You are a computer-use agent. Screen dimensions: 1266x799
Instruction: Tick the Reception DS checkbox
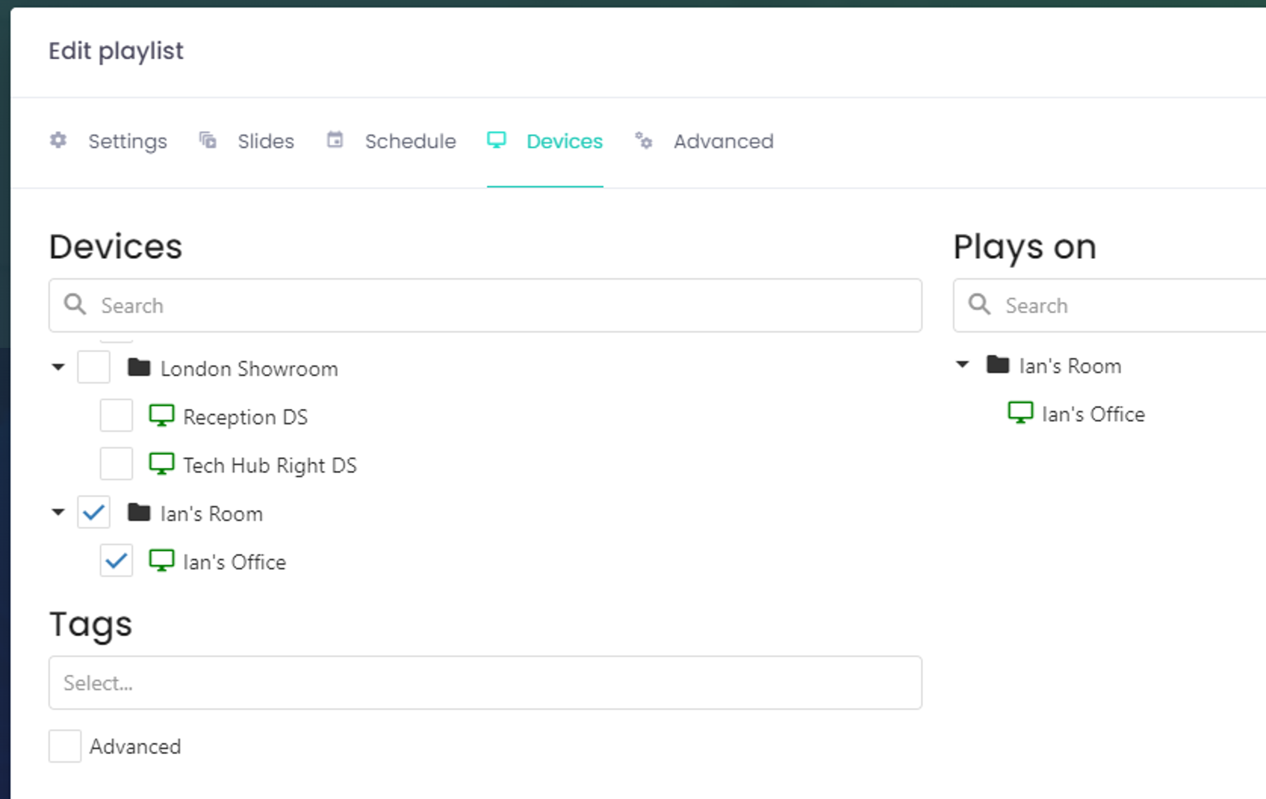[116, 416]
